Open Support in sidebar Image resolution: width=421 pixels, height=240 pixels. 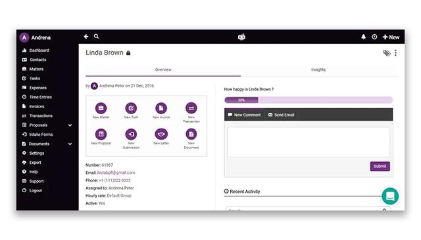[36, 182]
